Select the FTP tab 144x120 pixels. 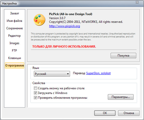[x=14, y=51]
